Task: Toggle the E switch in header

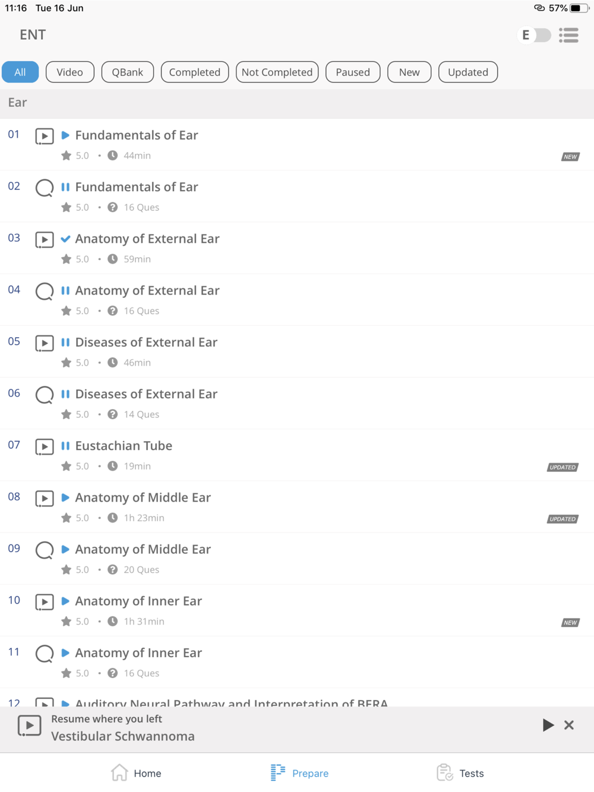Action: click(x=534, y=35)
